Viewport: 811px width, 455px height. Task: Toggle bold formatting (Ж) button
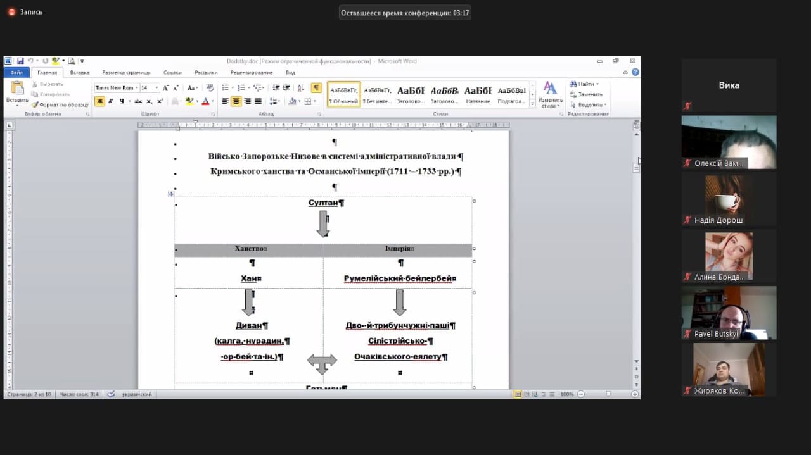coord(99,101)
